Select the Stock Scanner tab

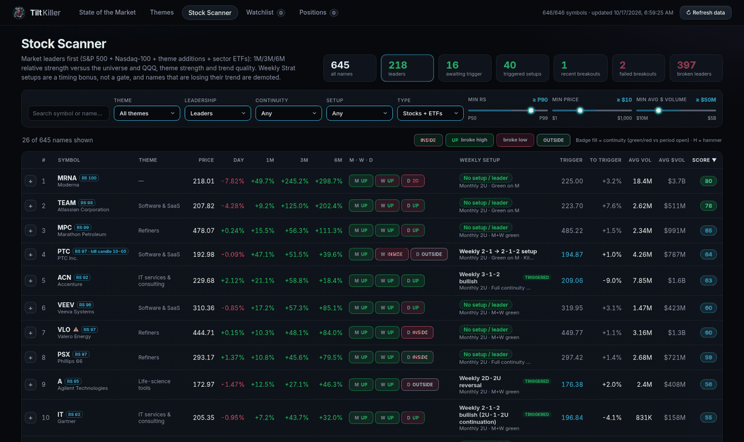(x=210, y=12)
